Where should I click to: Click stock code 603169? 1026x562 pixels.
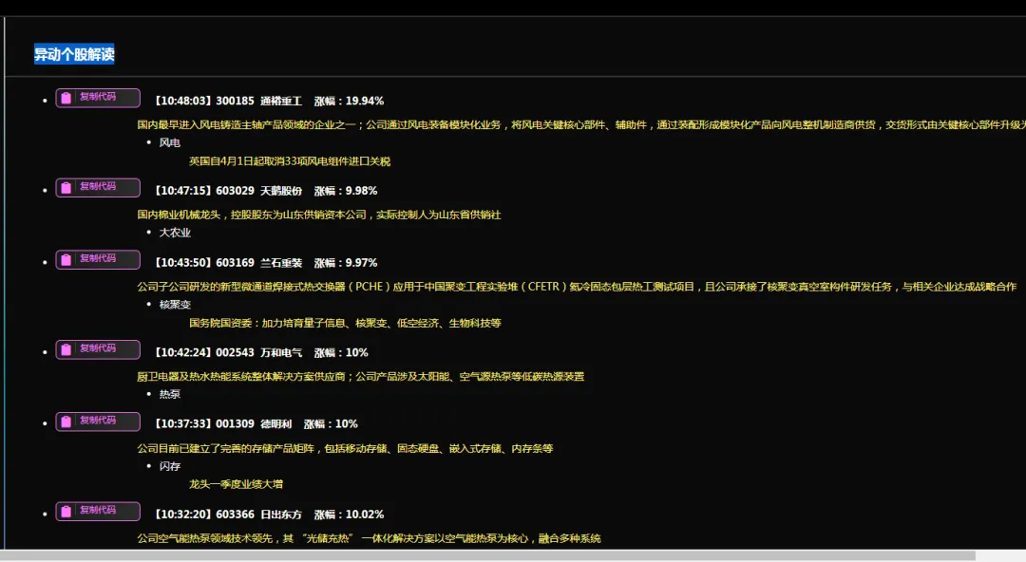pyautogui.click(x=235, y=262)
